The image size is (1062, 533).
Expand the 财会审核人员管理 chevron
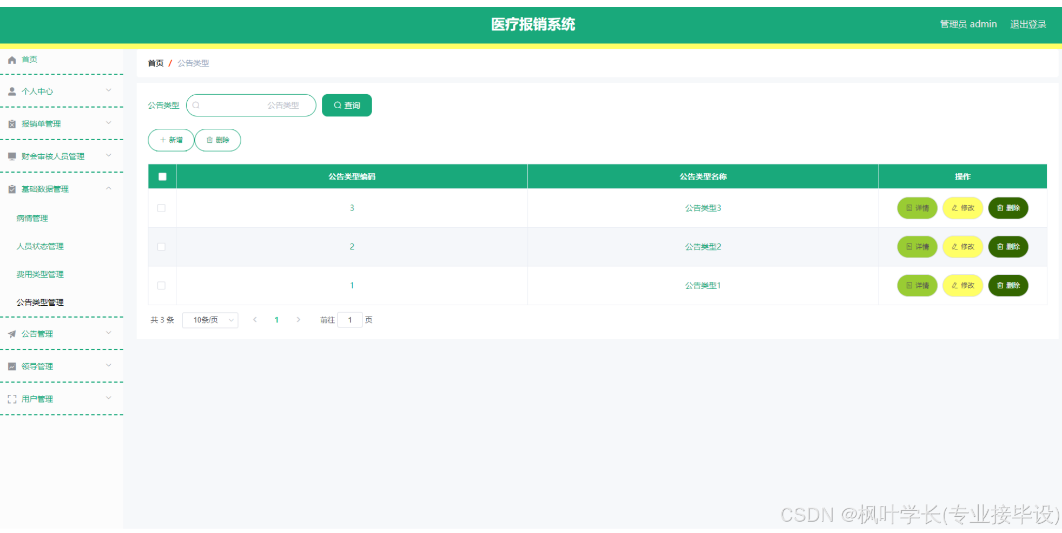pos(109,155)
